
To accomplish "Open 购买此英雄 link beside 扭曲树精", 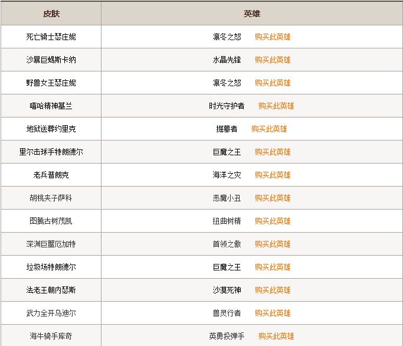I will 273,221.
